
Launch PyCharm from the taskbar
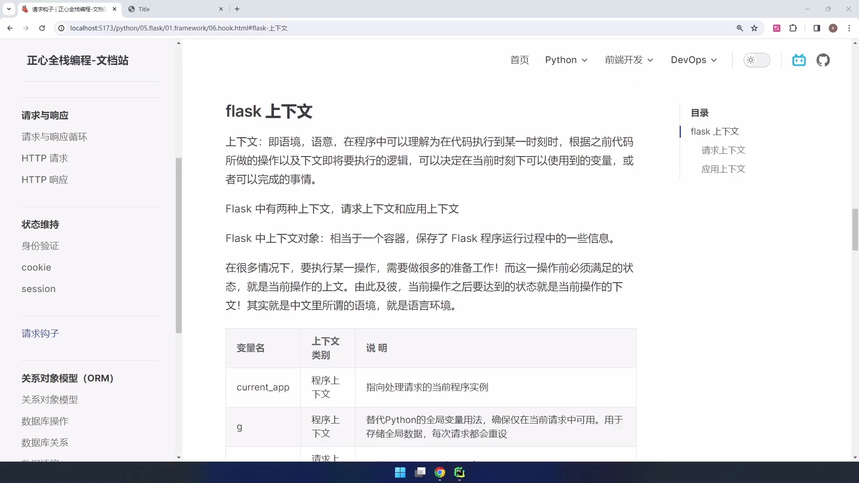click(x=459, y=472)
